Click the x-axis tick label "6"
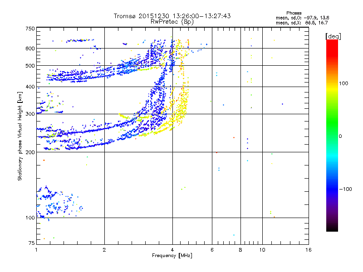The width and height of the screenshot is (363, 272). click(x=212, y=250)
